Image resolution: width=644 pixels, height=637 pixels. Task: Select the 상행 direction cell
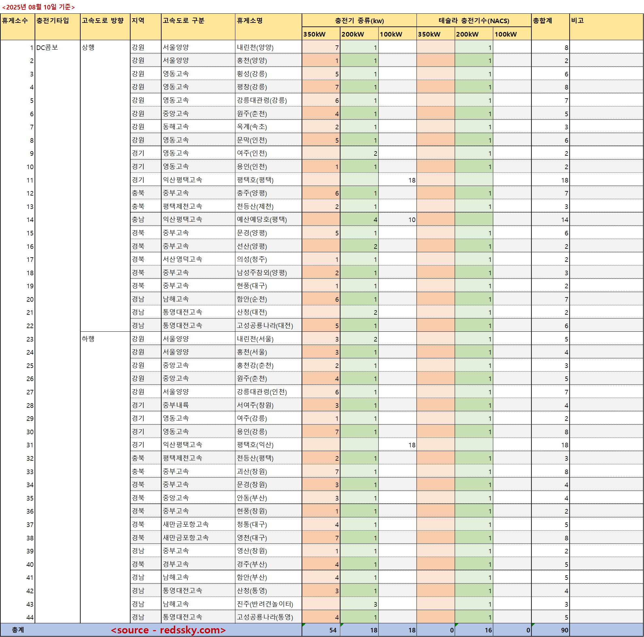coord(88,47)
